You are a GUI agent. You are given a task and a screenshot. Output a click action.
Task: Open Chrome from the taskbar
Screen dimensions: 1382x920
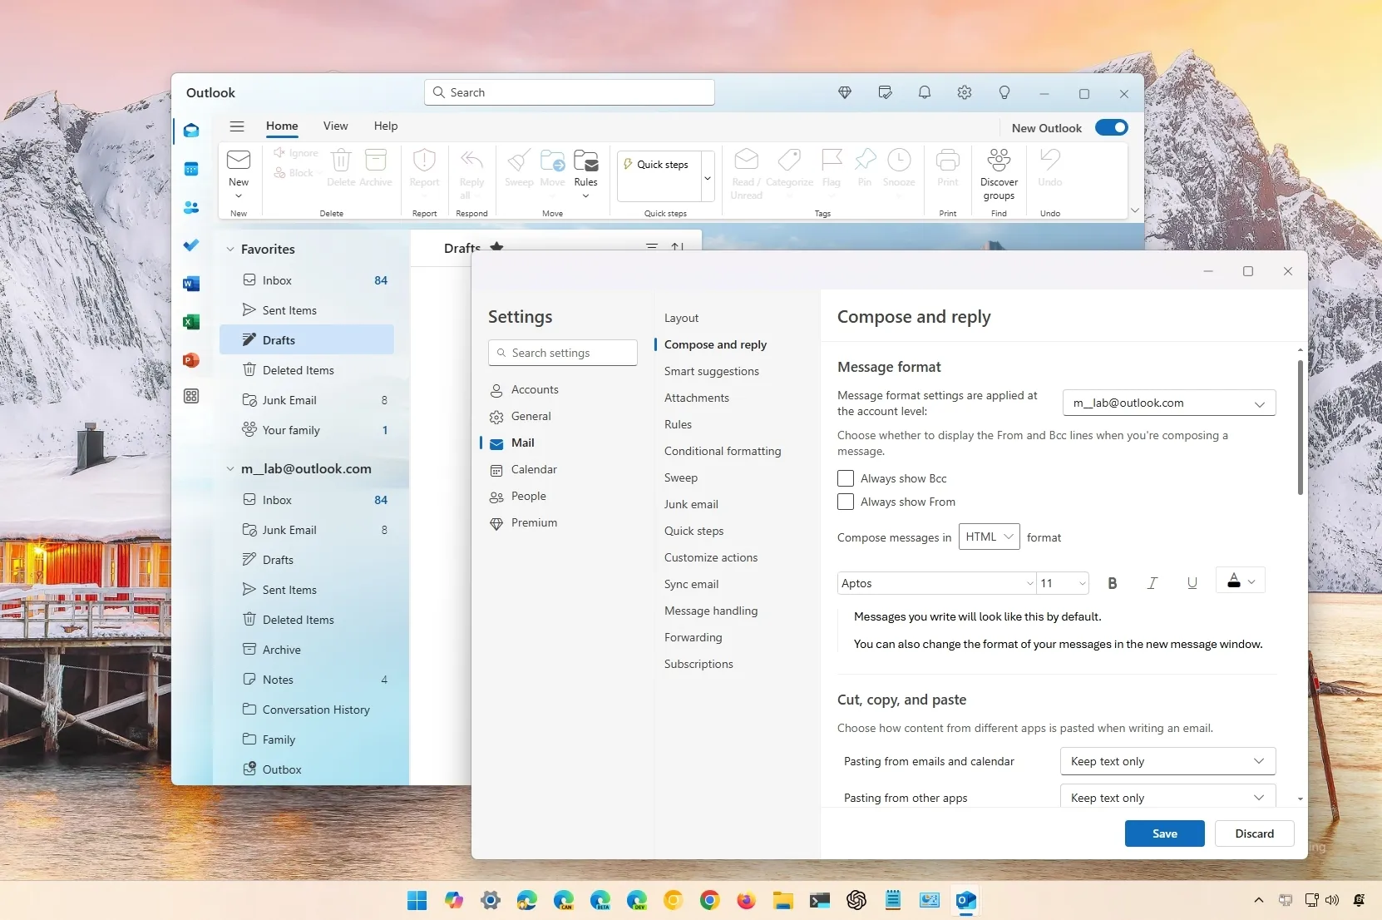[709, 900]
